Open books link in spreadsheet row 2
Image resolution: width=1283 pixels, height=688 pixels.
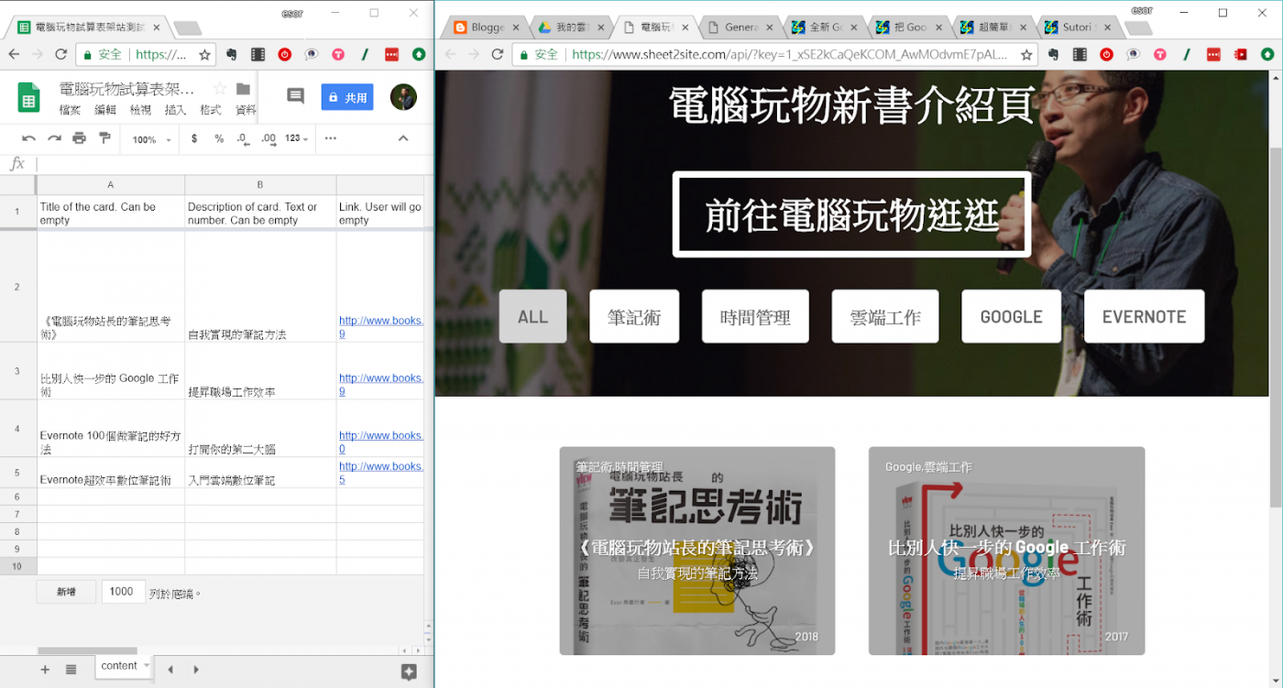tap(380, 327)
